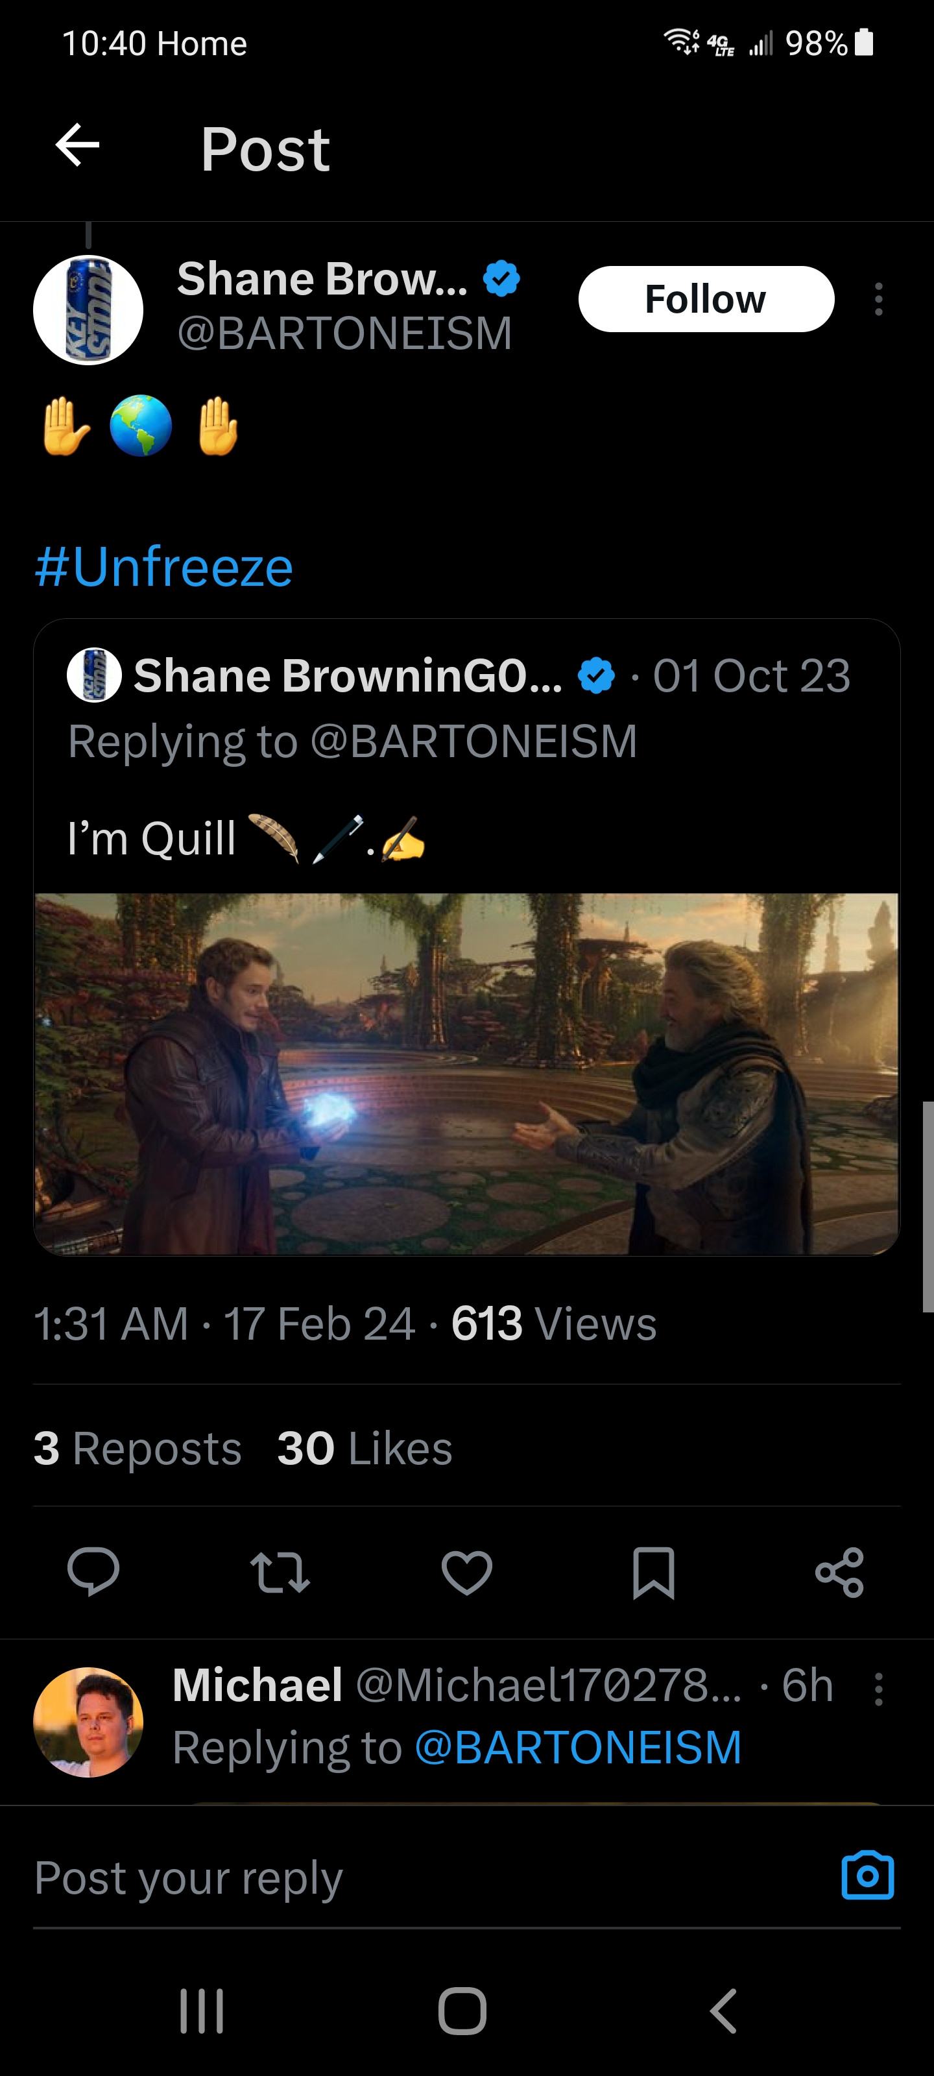Screen dimensions: 934x2076
Task: Like the post with heart icon
Action: pos(466,1571)
